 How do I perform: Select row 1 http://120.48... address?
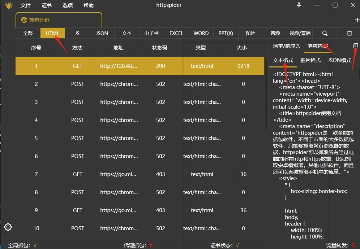[119, 66]
